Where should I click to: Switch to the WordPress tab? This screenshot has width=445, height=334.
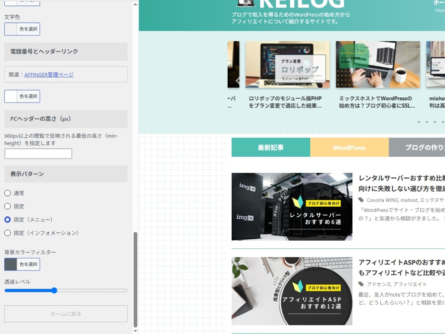pyautogui.click(x=349, y=147)
